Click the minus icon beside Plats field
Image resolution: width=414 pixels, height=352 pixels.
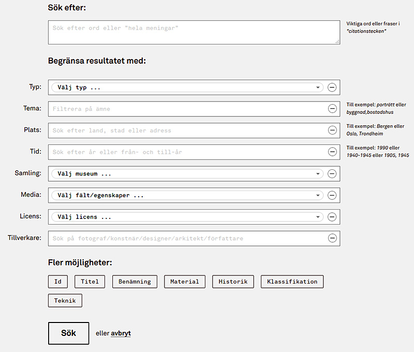tap(332, 130)
